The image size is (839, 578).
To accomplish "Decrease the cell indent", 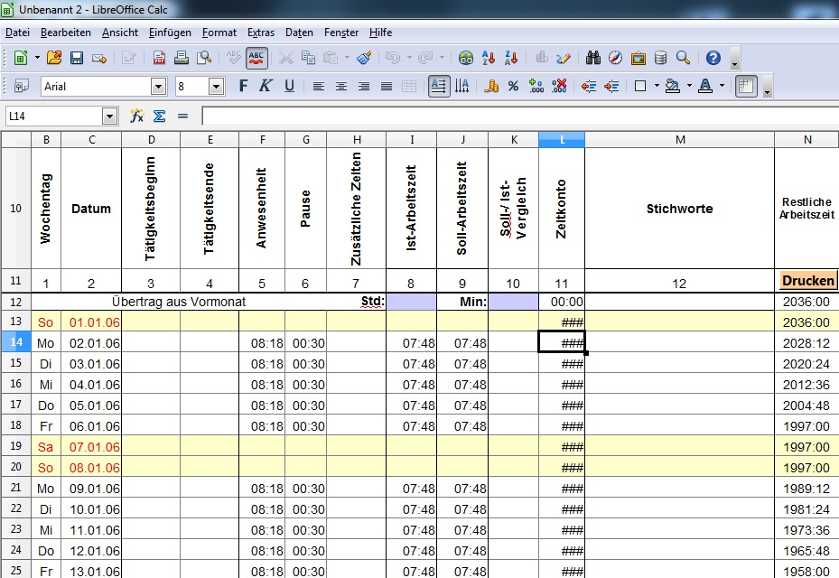I will (589, 86).
